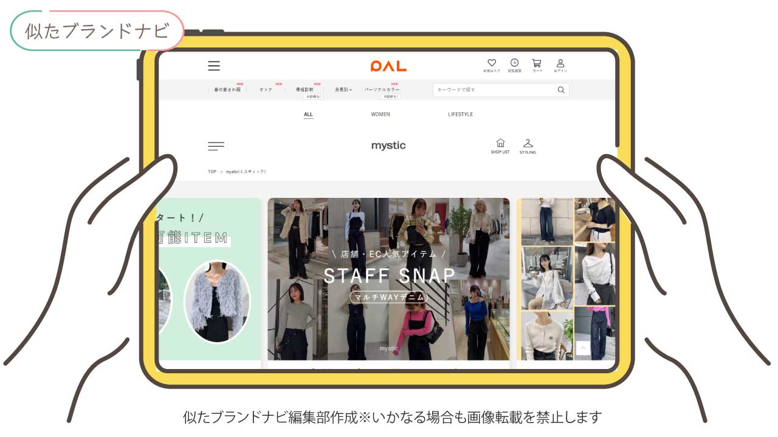This screenshot has height=437, width=778.
Task: Open the yellow styling photos banner
Action: pyautogui.click(x=566, y=279)
